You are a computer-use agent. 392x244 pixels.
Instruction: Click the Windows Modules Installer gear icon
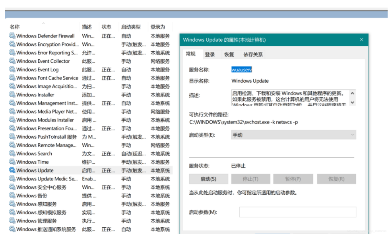click(12, 120)
